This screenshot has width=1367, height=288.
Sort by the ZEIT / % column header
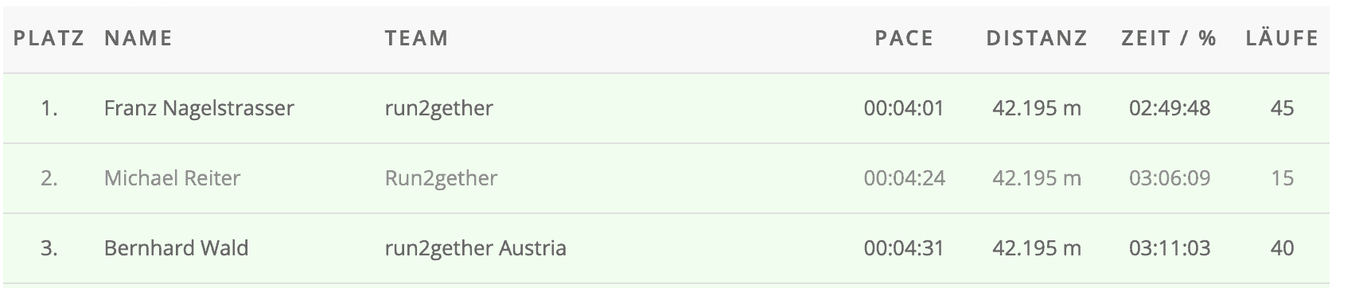pos(1170,38)
